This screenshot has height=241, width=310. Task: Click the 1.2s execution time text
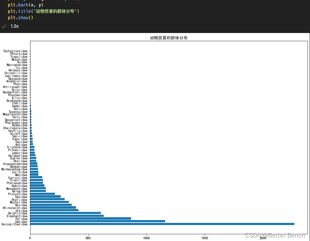(15, 26)
